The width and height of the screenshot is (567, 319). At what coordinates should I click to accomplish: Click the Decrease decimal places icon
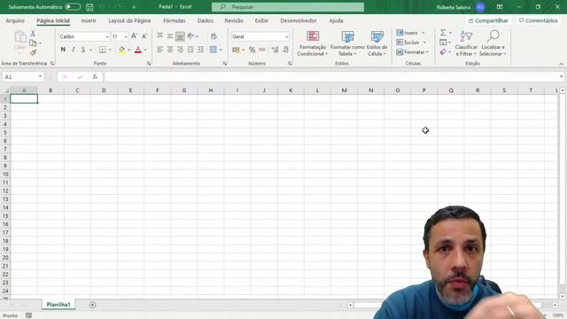285,50
